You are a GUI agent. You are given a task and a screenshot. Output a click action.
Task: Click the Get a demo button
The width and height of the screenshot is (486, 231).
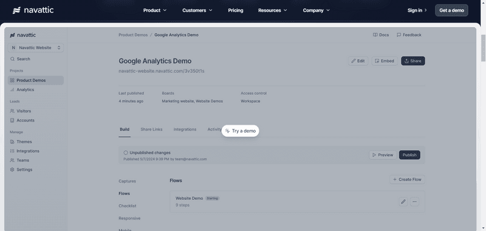451,10
